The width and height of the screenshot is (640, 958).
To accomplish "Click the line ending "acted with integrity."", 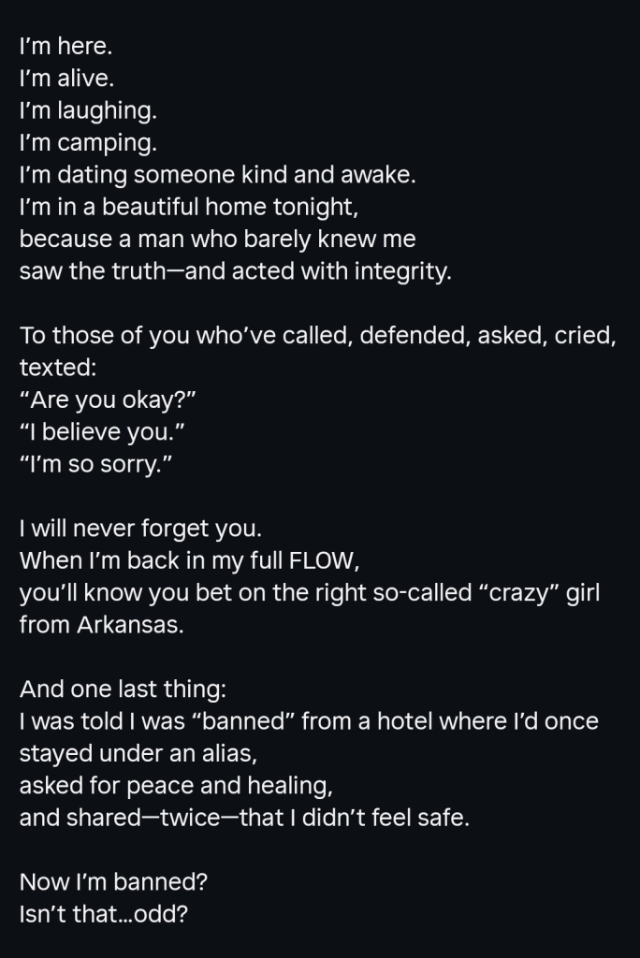I will [x=236, y=271].
